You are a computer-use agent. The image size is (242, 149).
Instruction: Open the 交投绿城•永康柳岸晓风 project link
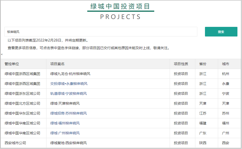pyautogui.click(x=69, y=84)
